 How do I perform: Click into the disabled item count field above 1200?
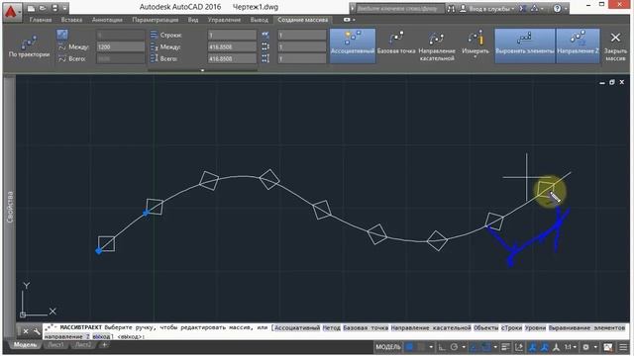pos(120,36)
